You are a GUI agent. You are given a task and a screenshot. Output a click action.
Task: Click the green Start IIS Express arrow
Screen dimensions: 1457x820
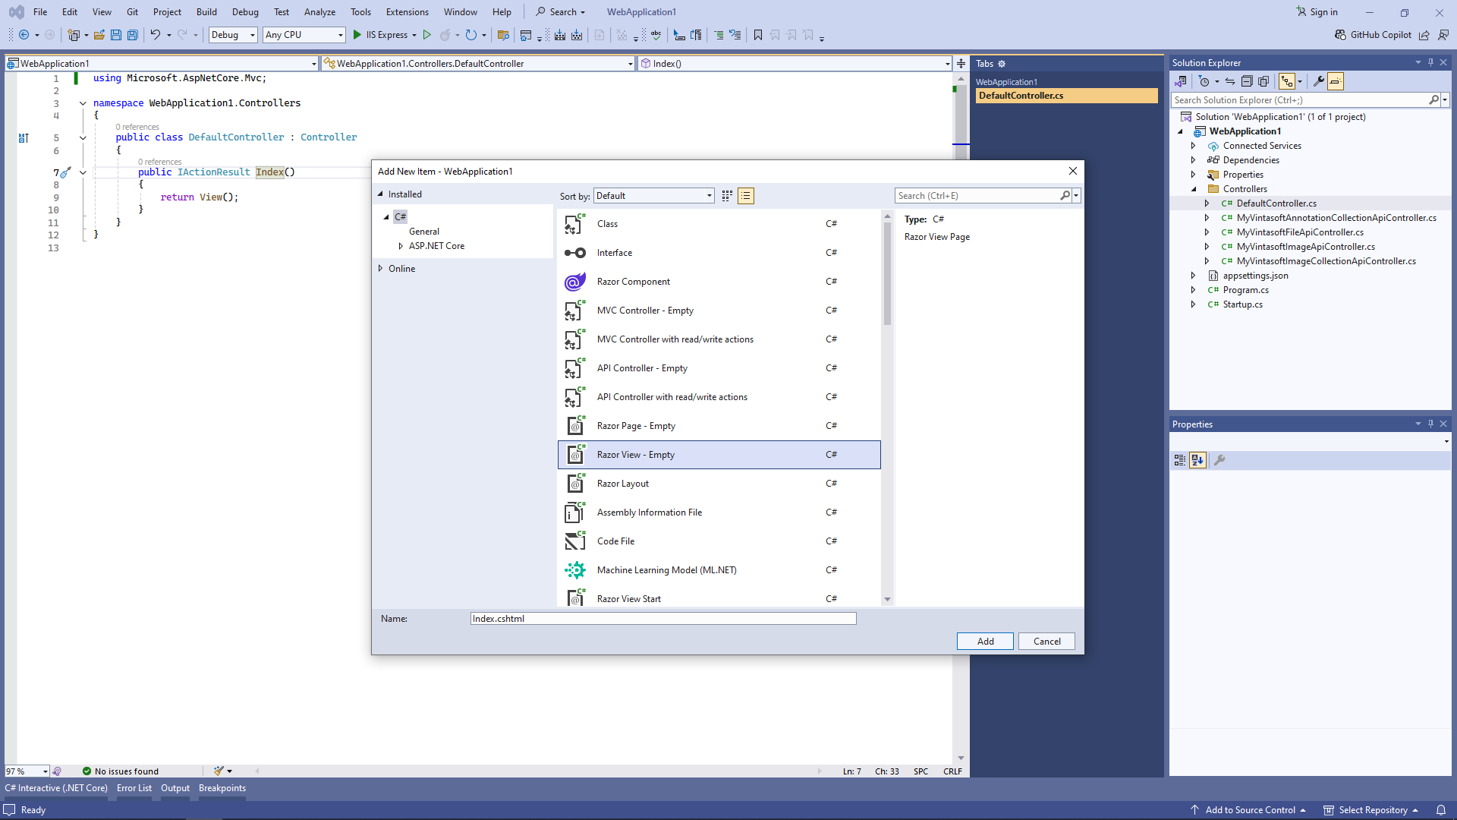click(357, 35)
